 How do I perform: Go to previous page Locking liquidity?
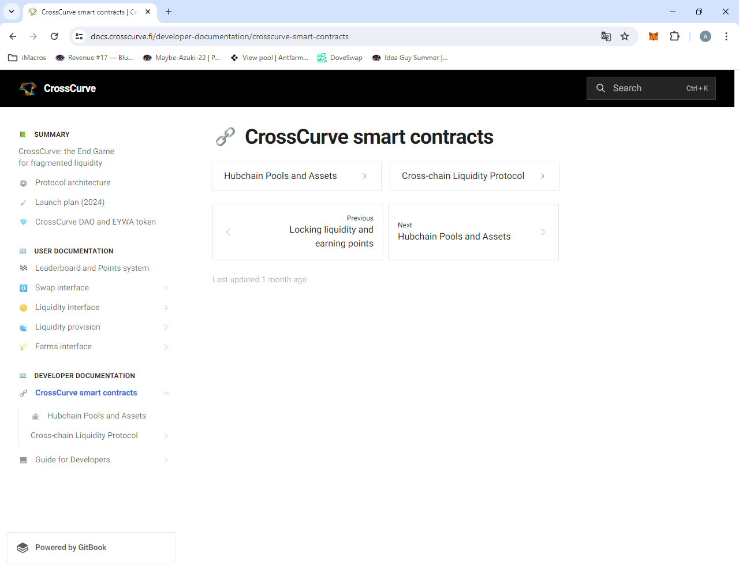point(298,232)
